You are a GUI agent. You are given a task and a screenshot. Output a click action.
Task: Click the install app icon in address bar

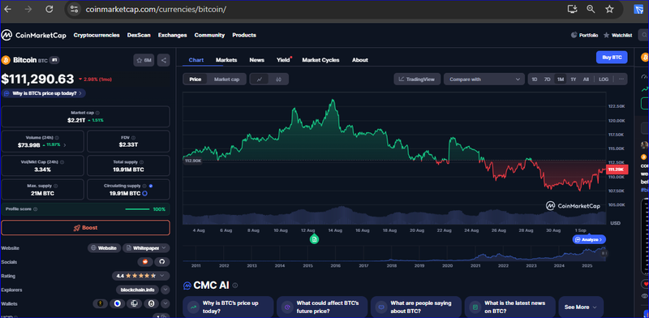click(x=573, y=9)
